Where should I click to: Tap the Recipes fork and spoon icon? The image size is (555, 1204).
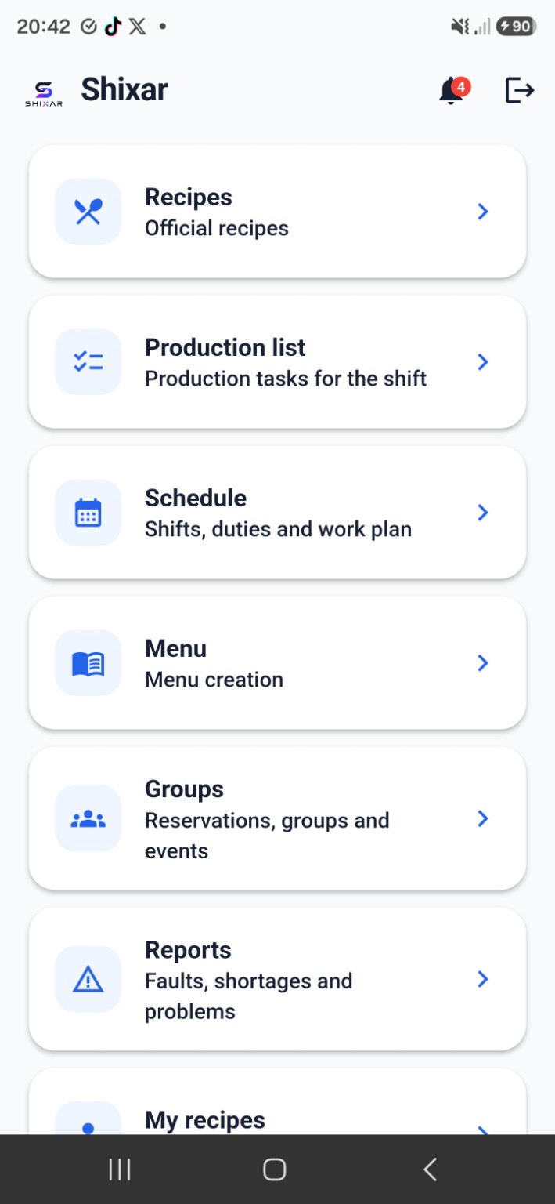coord(88,212)
